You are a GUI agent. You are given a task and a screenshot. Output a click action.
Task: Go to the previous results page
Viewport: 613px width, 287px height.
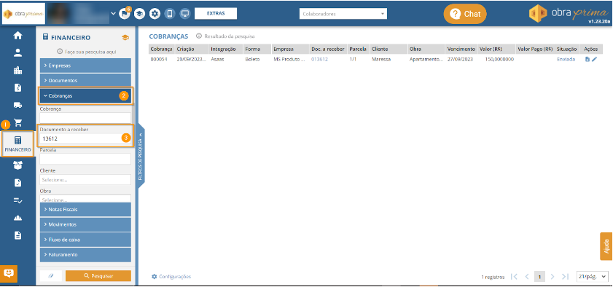pos(527,277)
